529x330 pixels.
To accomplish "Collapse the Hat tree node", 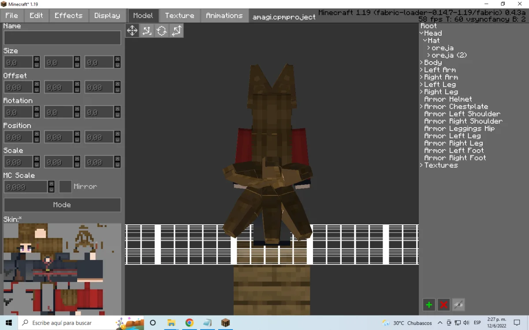I will coord(425,40).
